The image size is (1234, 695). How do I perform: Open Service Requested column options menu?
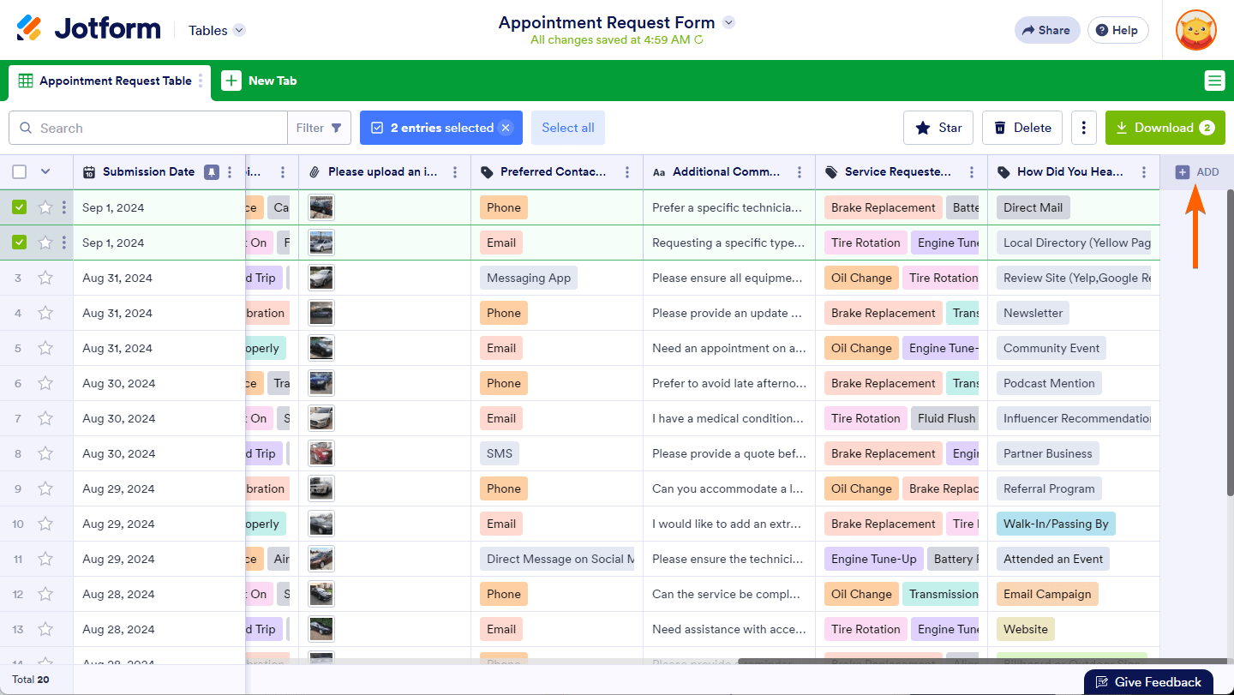972,172
